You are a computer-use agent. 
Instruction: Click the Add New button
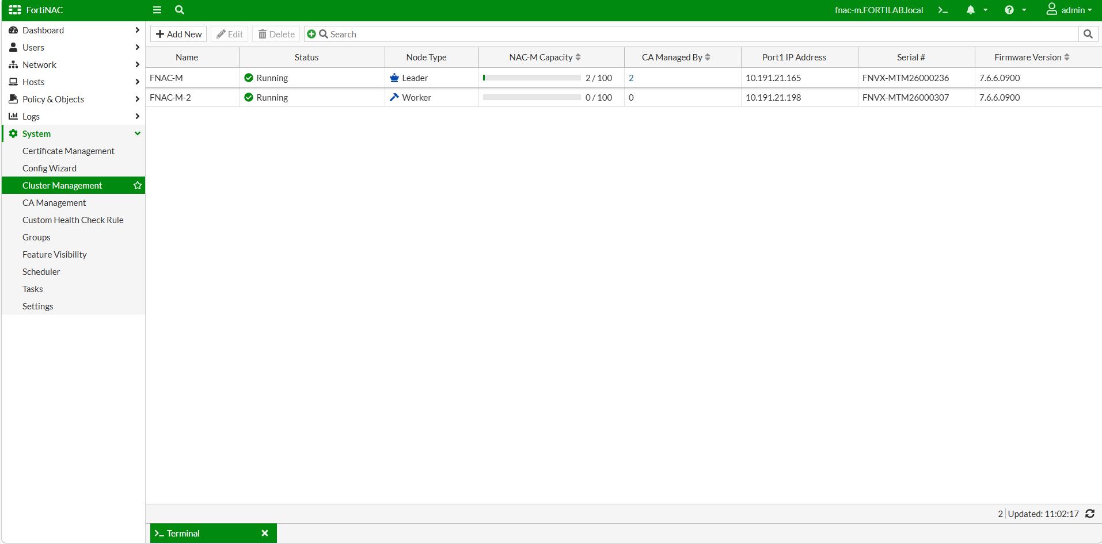point(178,34)
